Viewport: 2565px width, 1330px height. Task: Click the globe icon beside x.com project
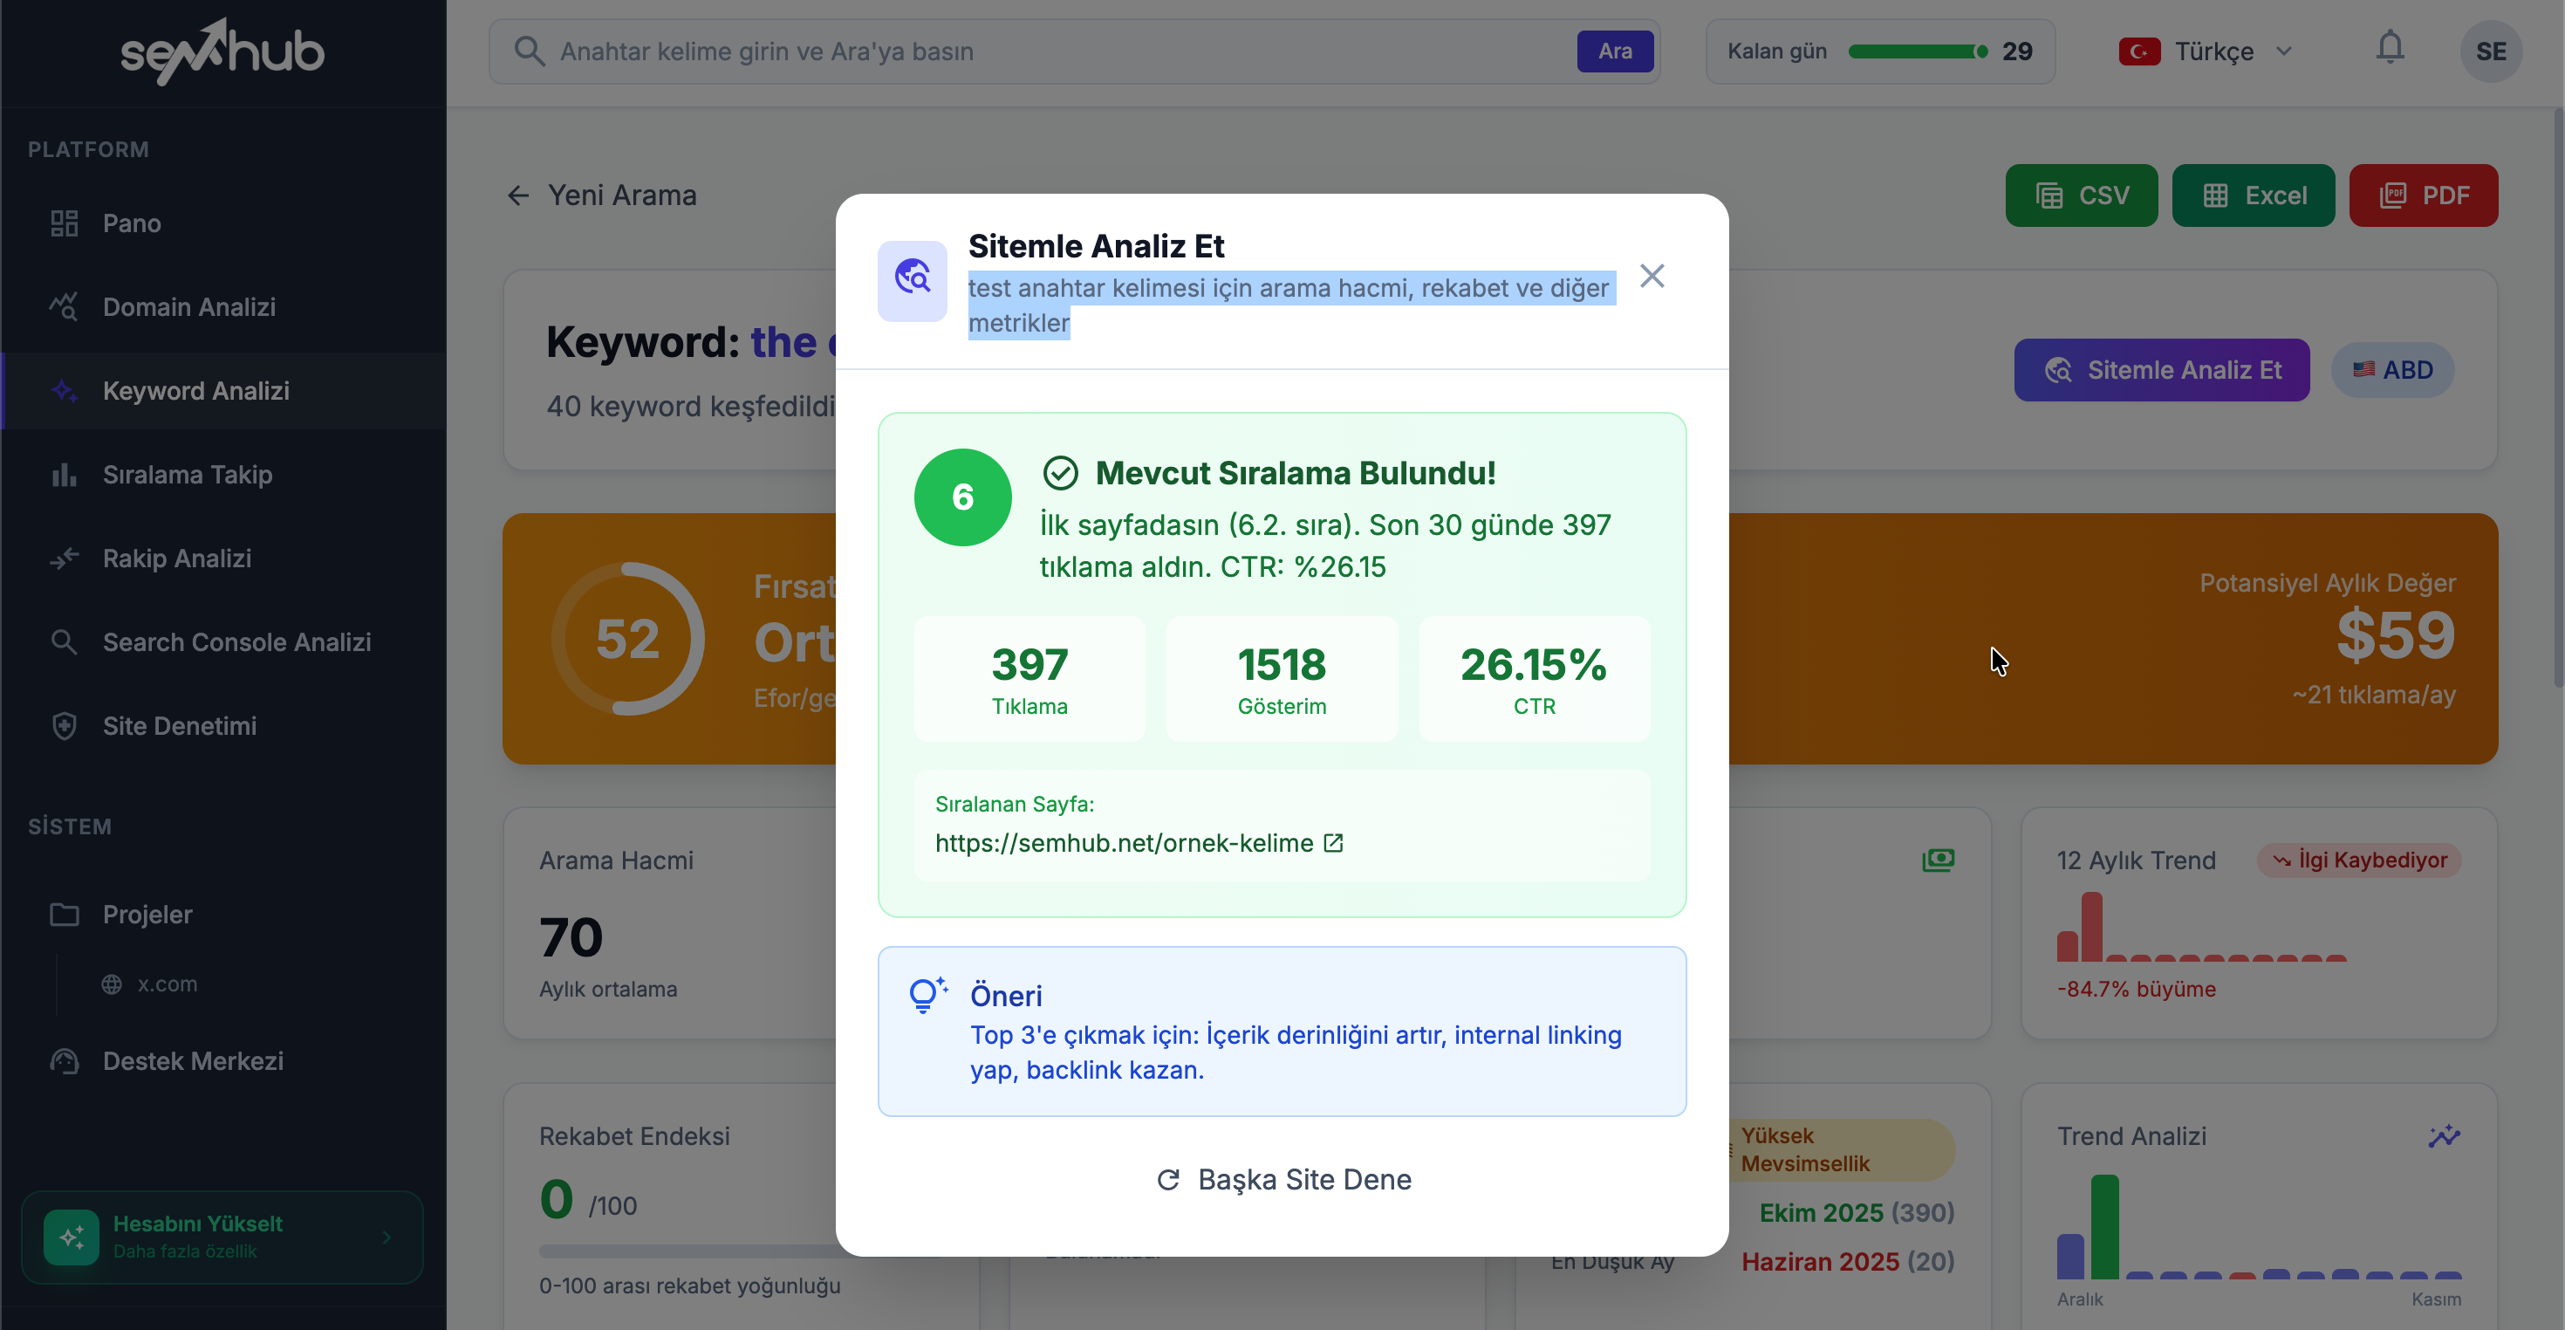coord(112,984)
